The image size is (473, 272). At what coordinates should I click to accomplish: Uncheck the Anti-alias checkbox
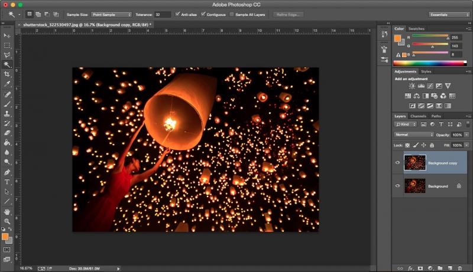click(x=178, y=14)
